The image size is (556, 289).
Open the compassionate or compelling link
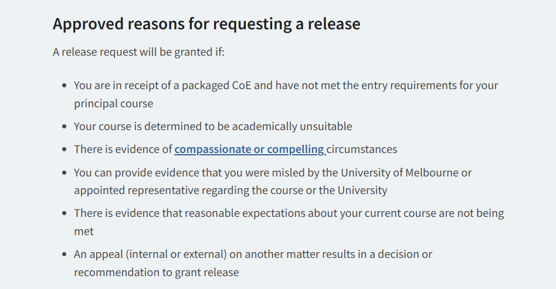pyautogui.click(x=250, y=149)
